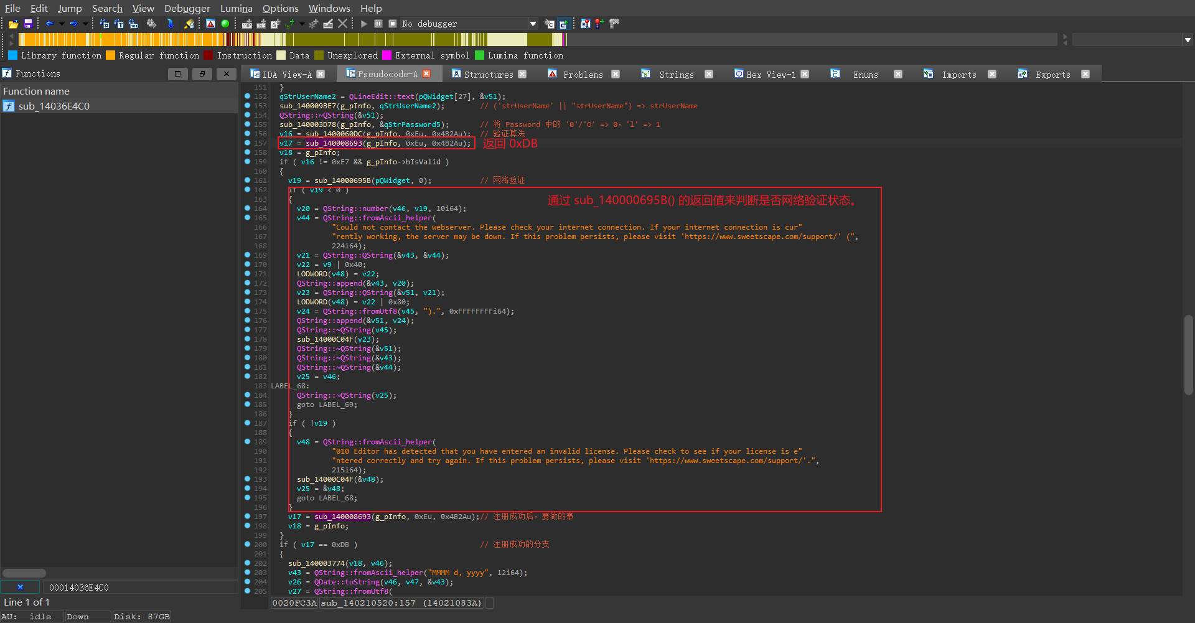The width and height of the screenshot is (1195, 623).
Task: Select function sub_14036E4C0 in Functions list
Action: tap(54, 106)
